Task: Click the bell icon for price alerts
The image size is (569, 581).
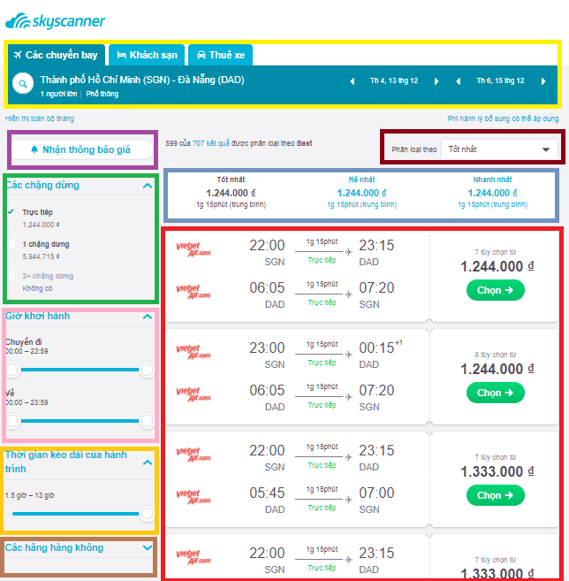Action: [34, 149]
